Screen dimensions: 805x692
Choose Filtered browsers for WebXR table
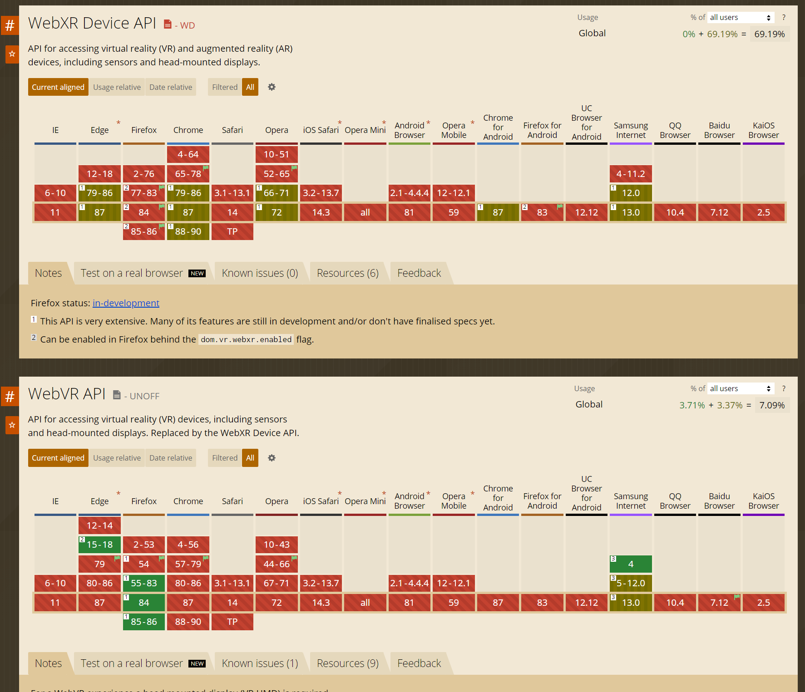pyautogui.click(x=225, y=87)
